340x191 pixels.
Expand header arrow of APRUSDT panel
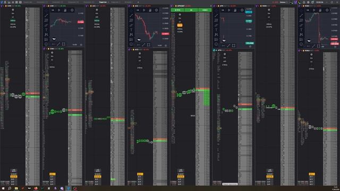point(174,6)
